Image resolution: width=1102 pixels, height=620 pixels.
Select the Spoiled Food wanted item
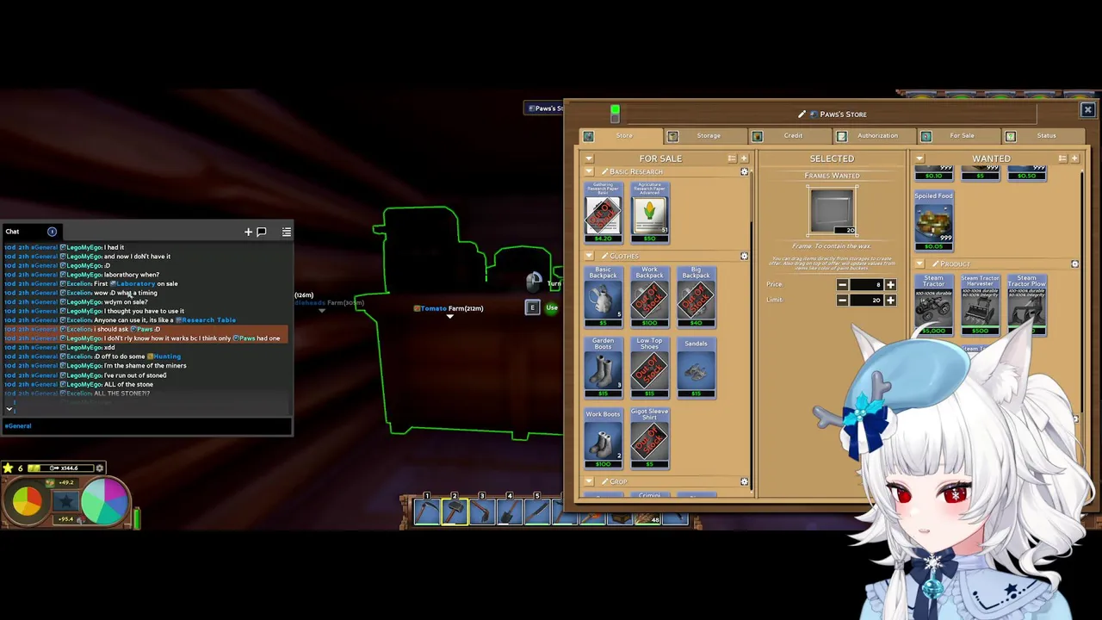[933, 221]
